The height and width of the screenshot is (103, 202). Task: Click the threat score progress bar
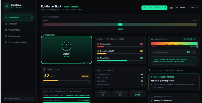click(66, 81)
